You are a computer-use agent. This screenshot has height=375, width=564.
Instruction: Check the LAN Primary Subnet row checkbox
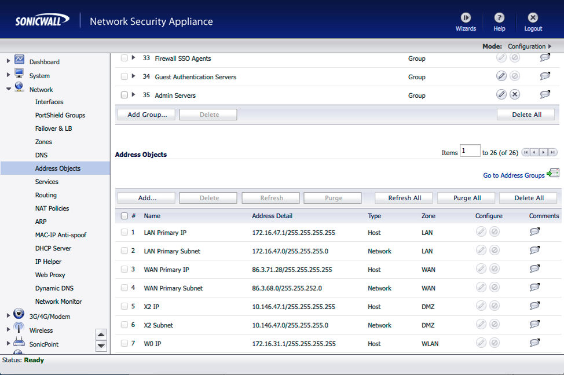[124, 251]
